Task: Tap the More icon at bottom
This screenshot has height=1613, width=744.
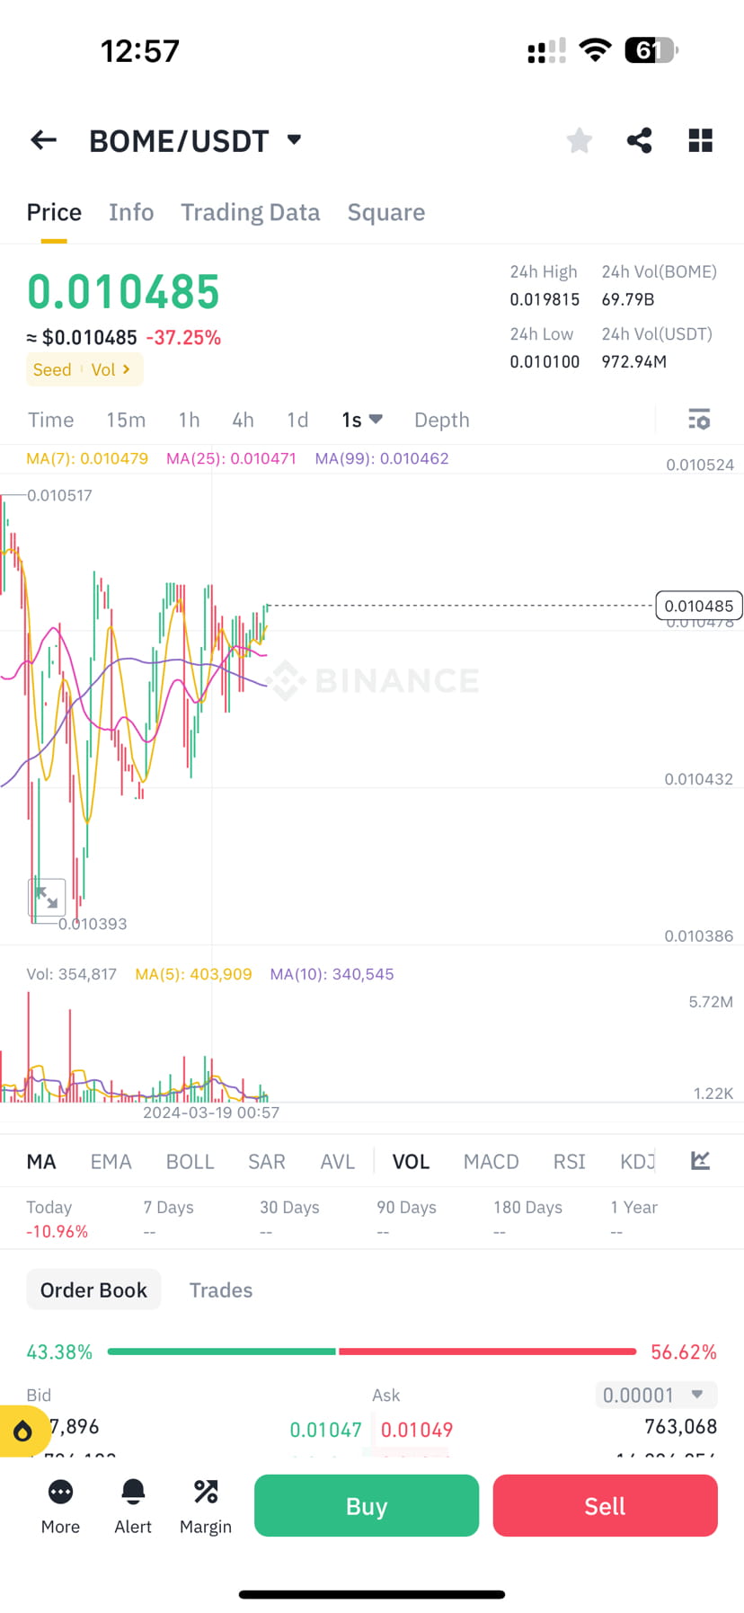Action: tap(60, 1505)
